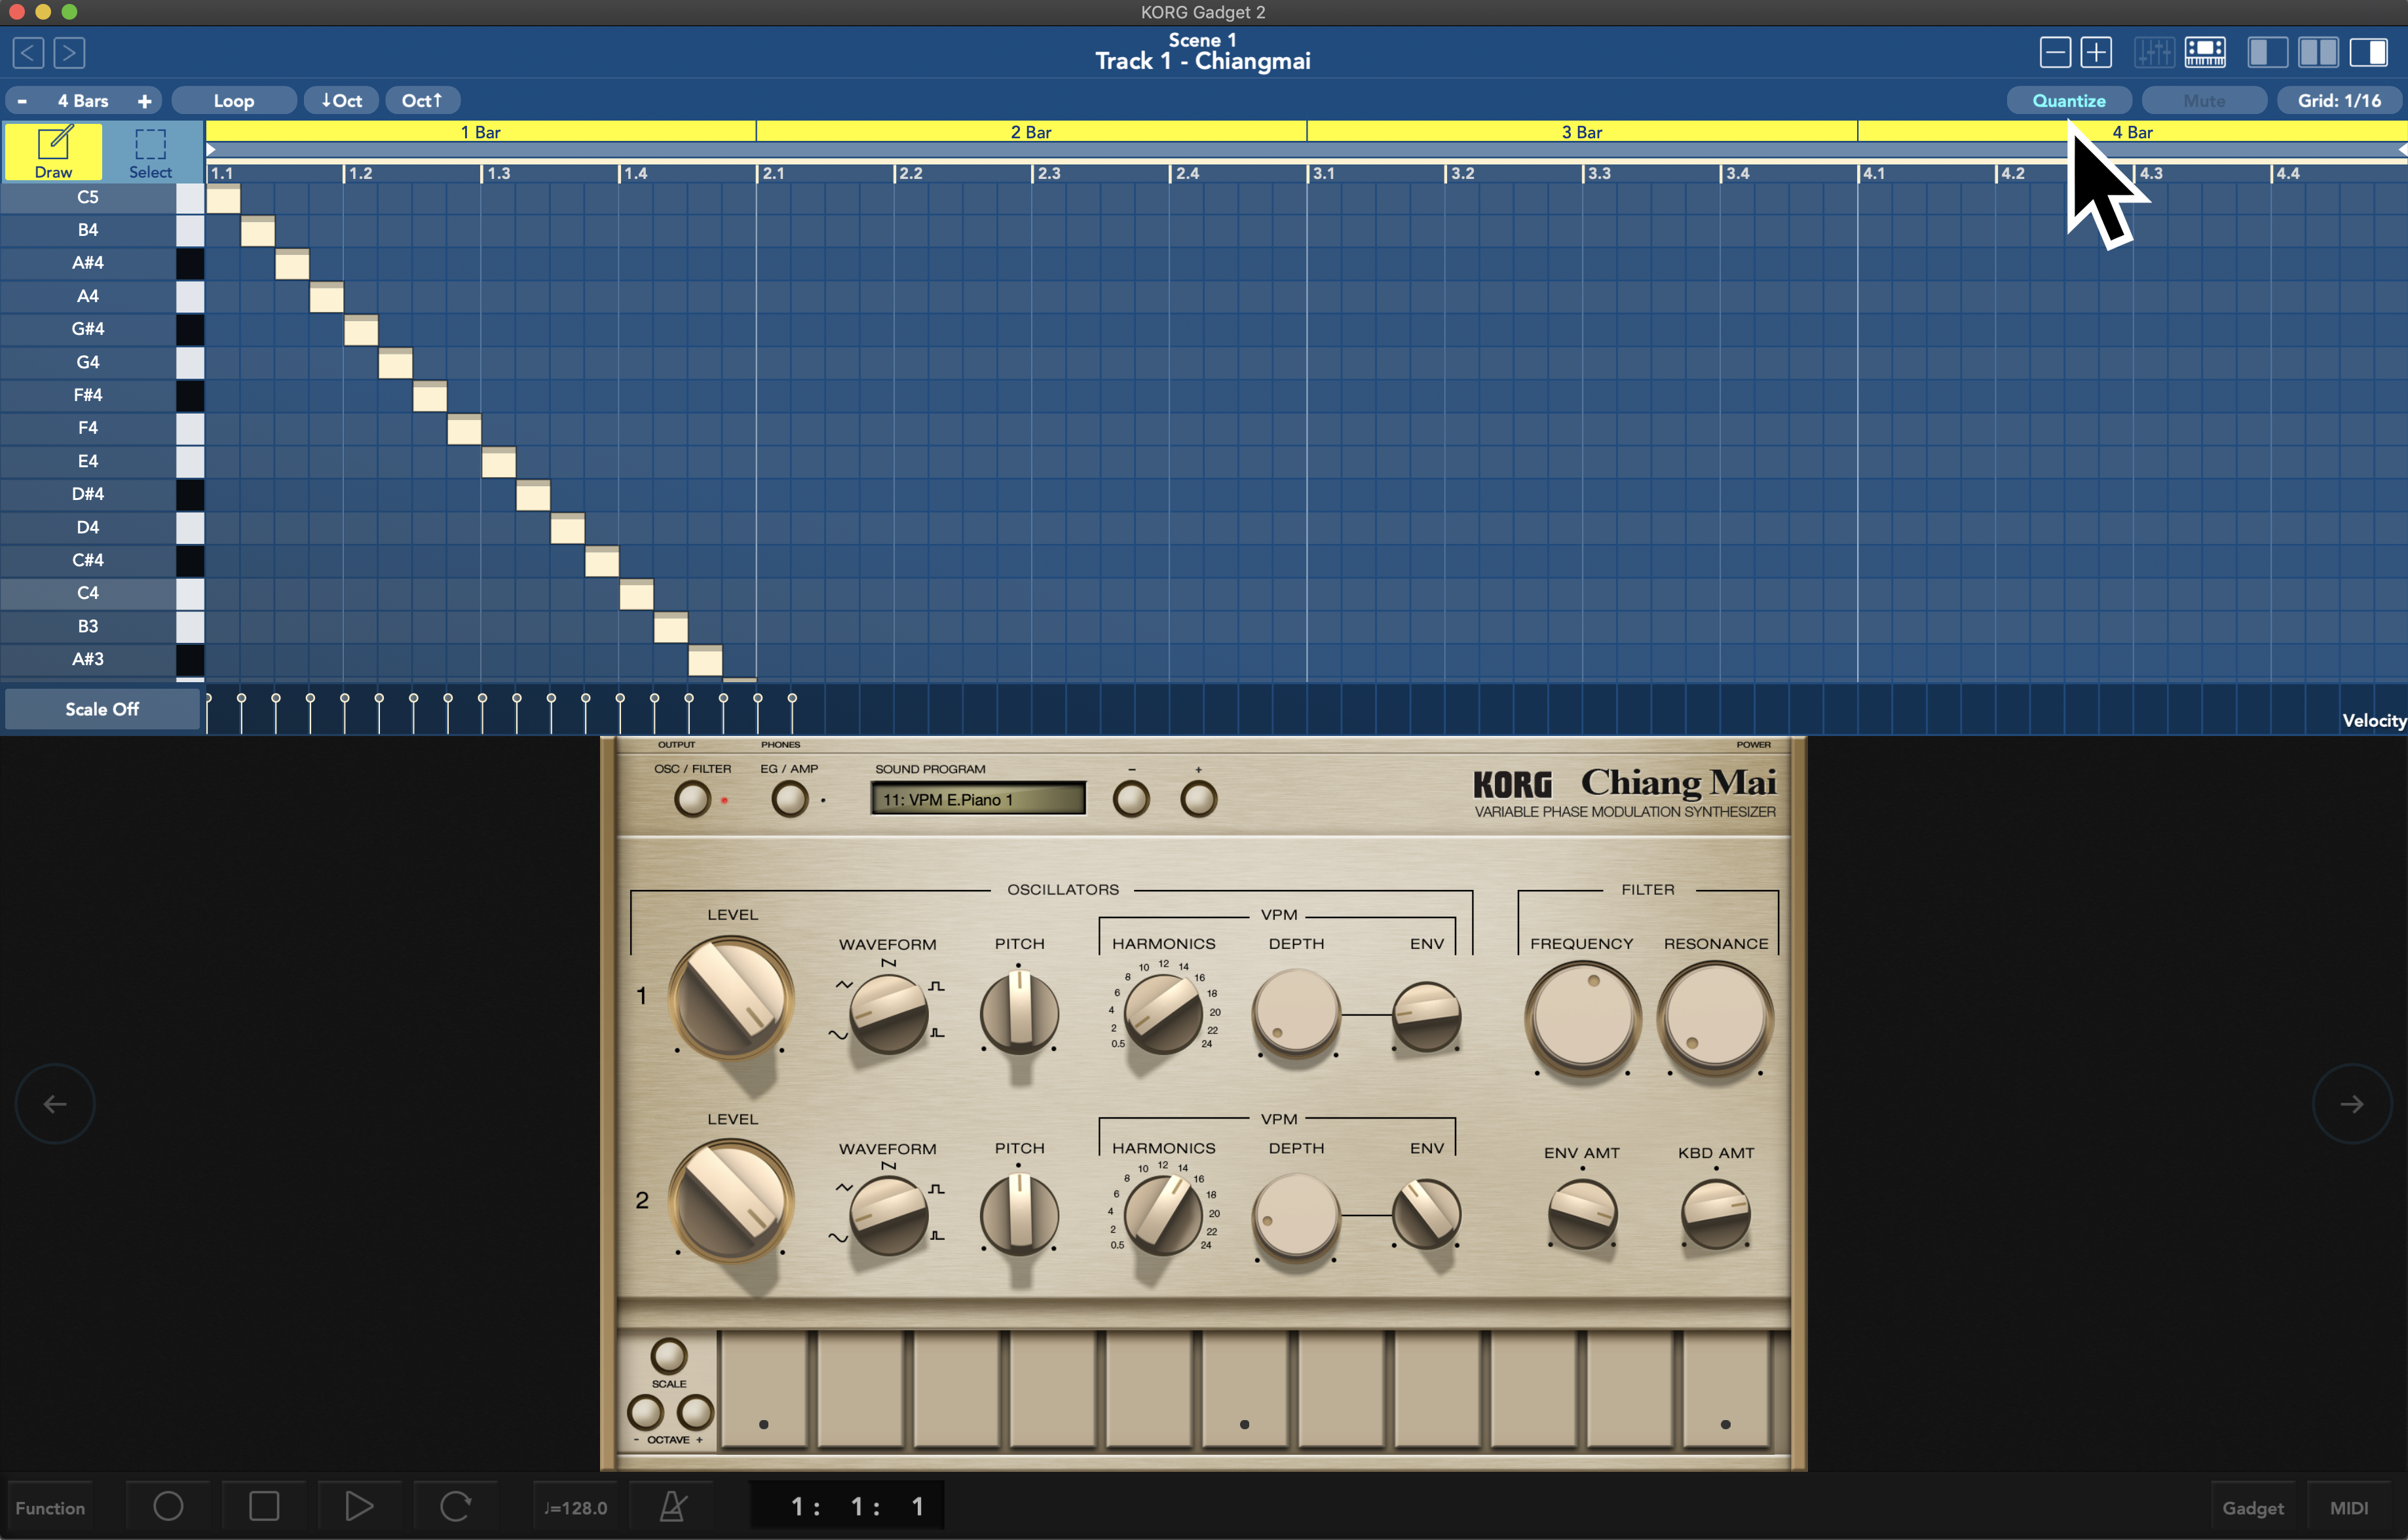Go to next gadget with right arrow circle
Screen dimensions: 2408x1540
click(2352, 1104)
